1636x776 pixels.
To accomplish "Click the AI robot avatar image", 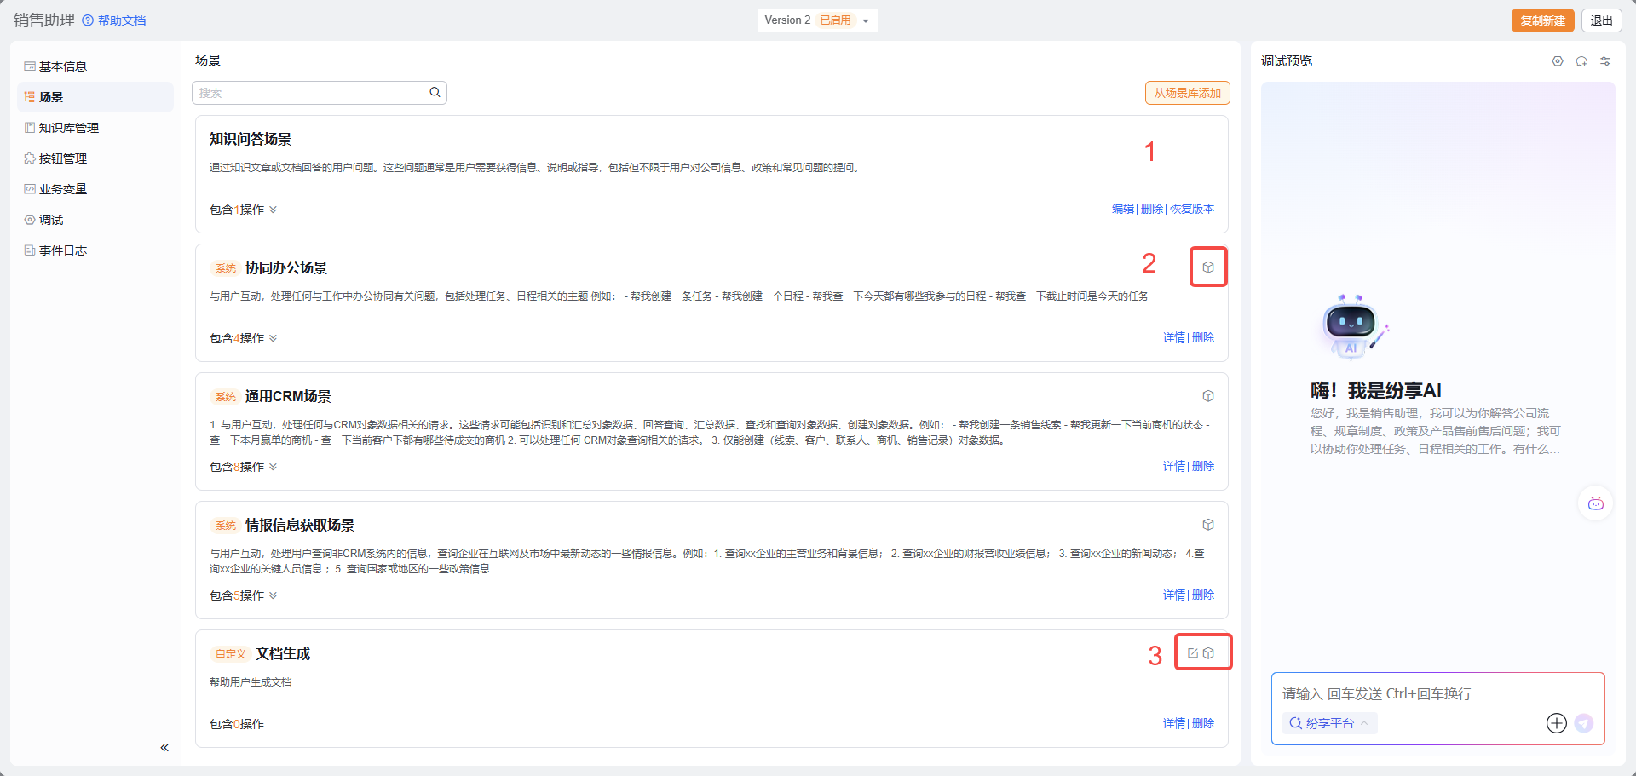I will click(1353, 327).
